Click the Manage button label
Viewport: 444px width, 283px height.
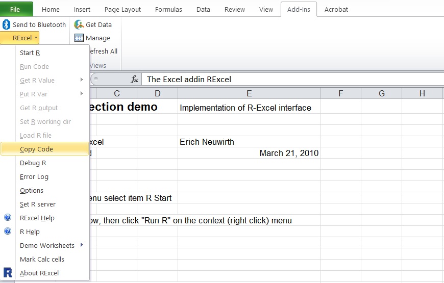pos(98,38)
